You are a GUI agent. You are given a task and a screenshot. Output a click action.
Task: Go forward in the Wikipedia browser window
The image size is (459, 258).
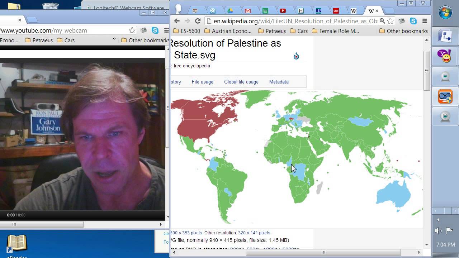click(187, 21)
